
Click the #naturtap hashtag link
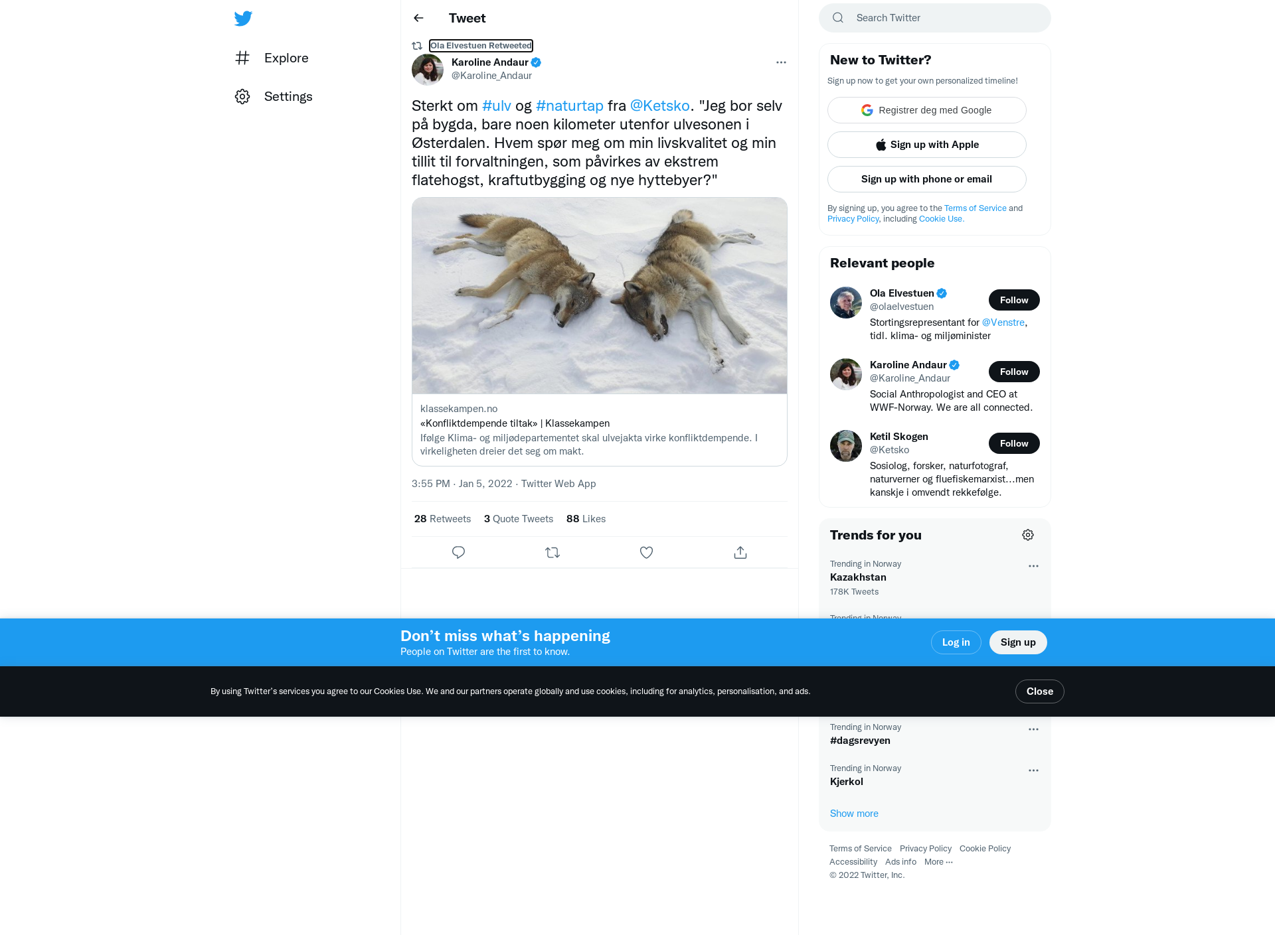point(570,106)
